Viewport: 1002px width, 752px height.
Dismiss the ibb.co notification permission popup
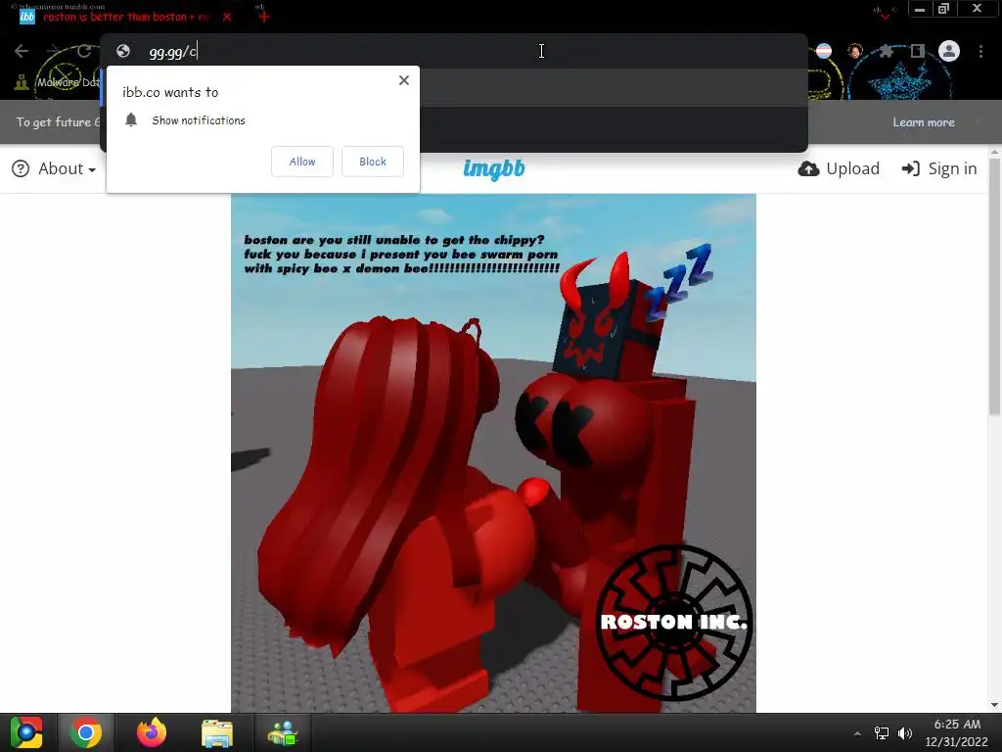pyautogui.click(x=404, y=80)
